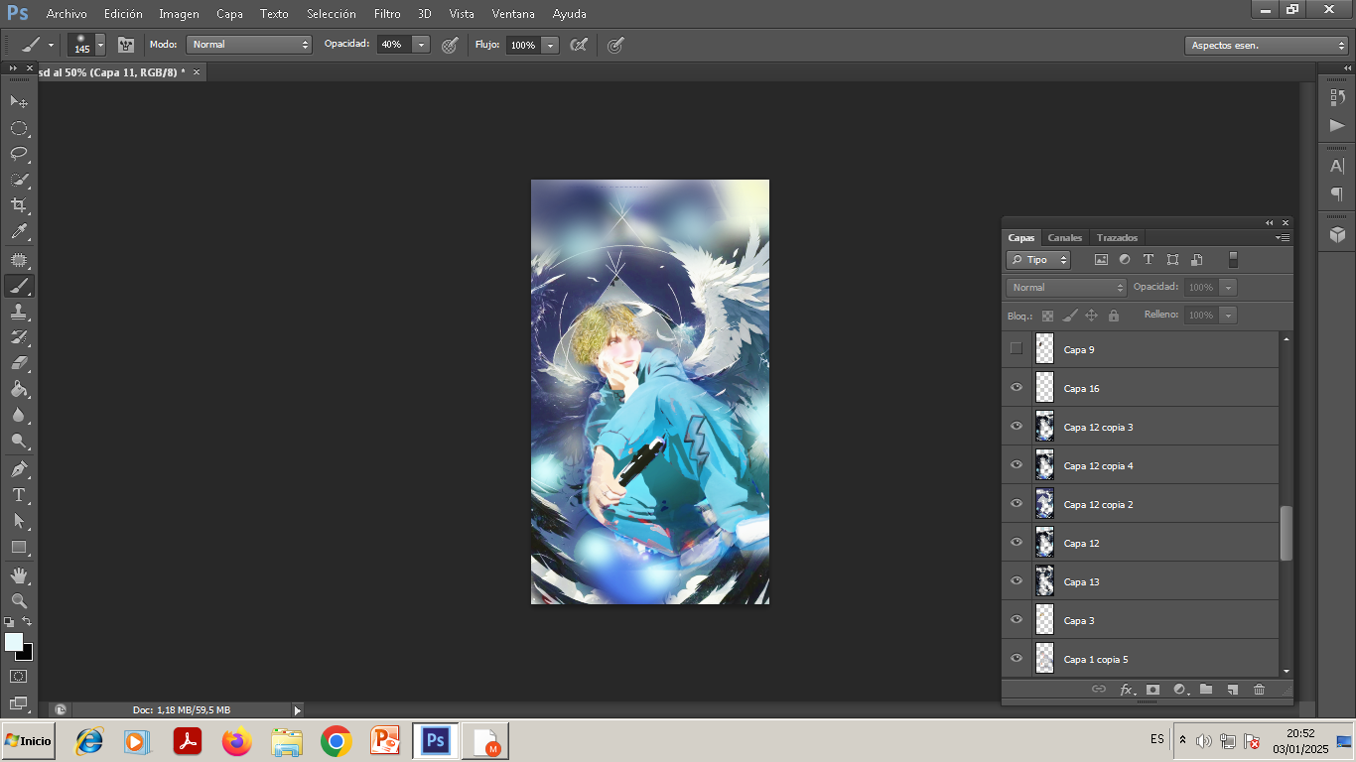Viewport: 1356px width, 762px height.
Task: Hide the Capa 16 layer
Action: [x=1016, y=387]
